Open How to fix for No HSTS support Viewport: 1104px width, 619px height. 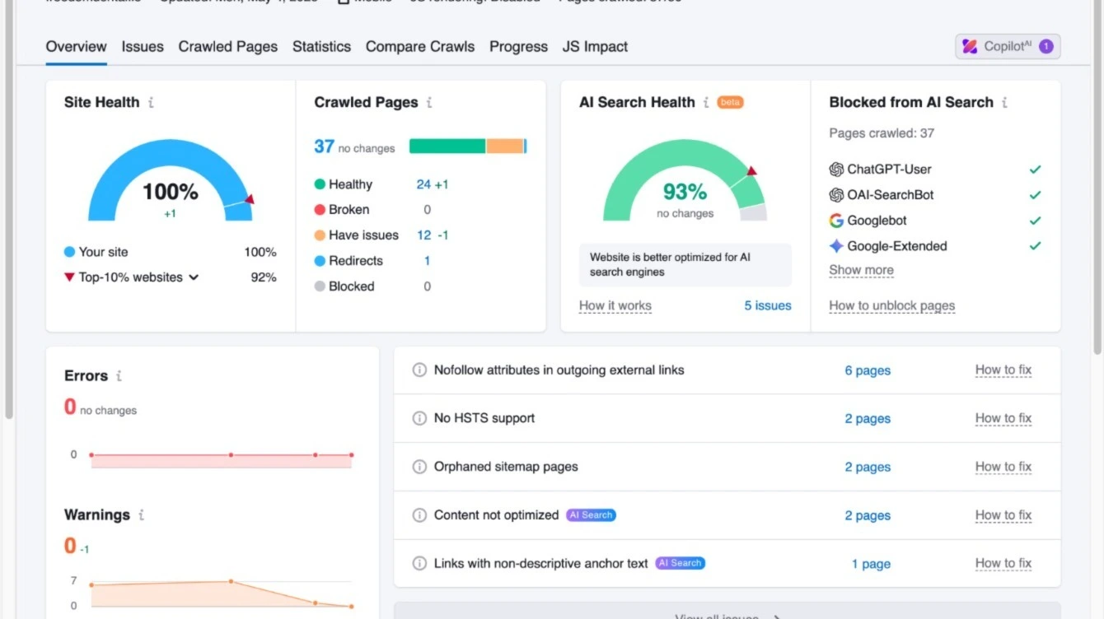click(1003, 418)
